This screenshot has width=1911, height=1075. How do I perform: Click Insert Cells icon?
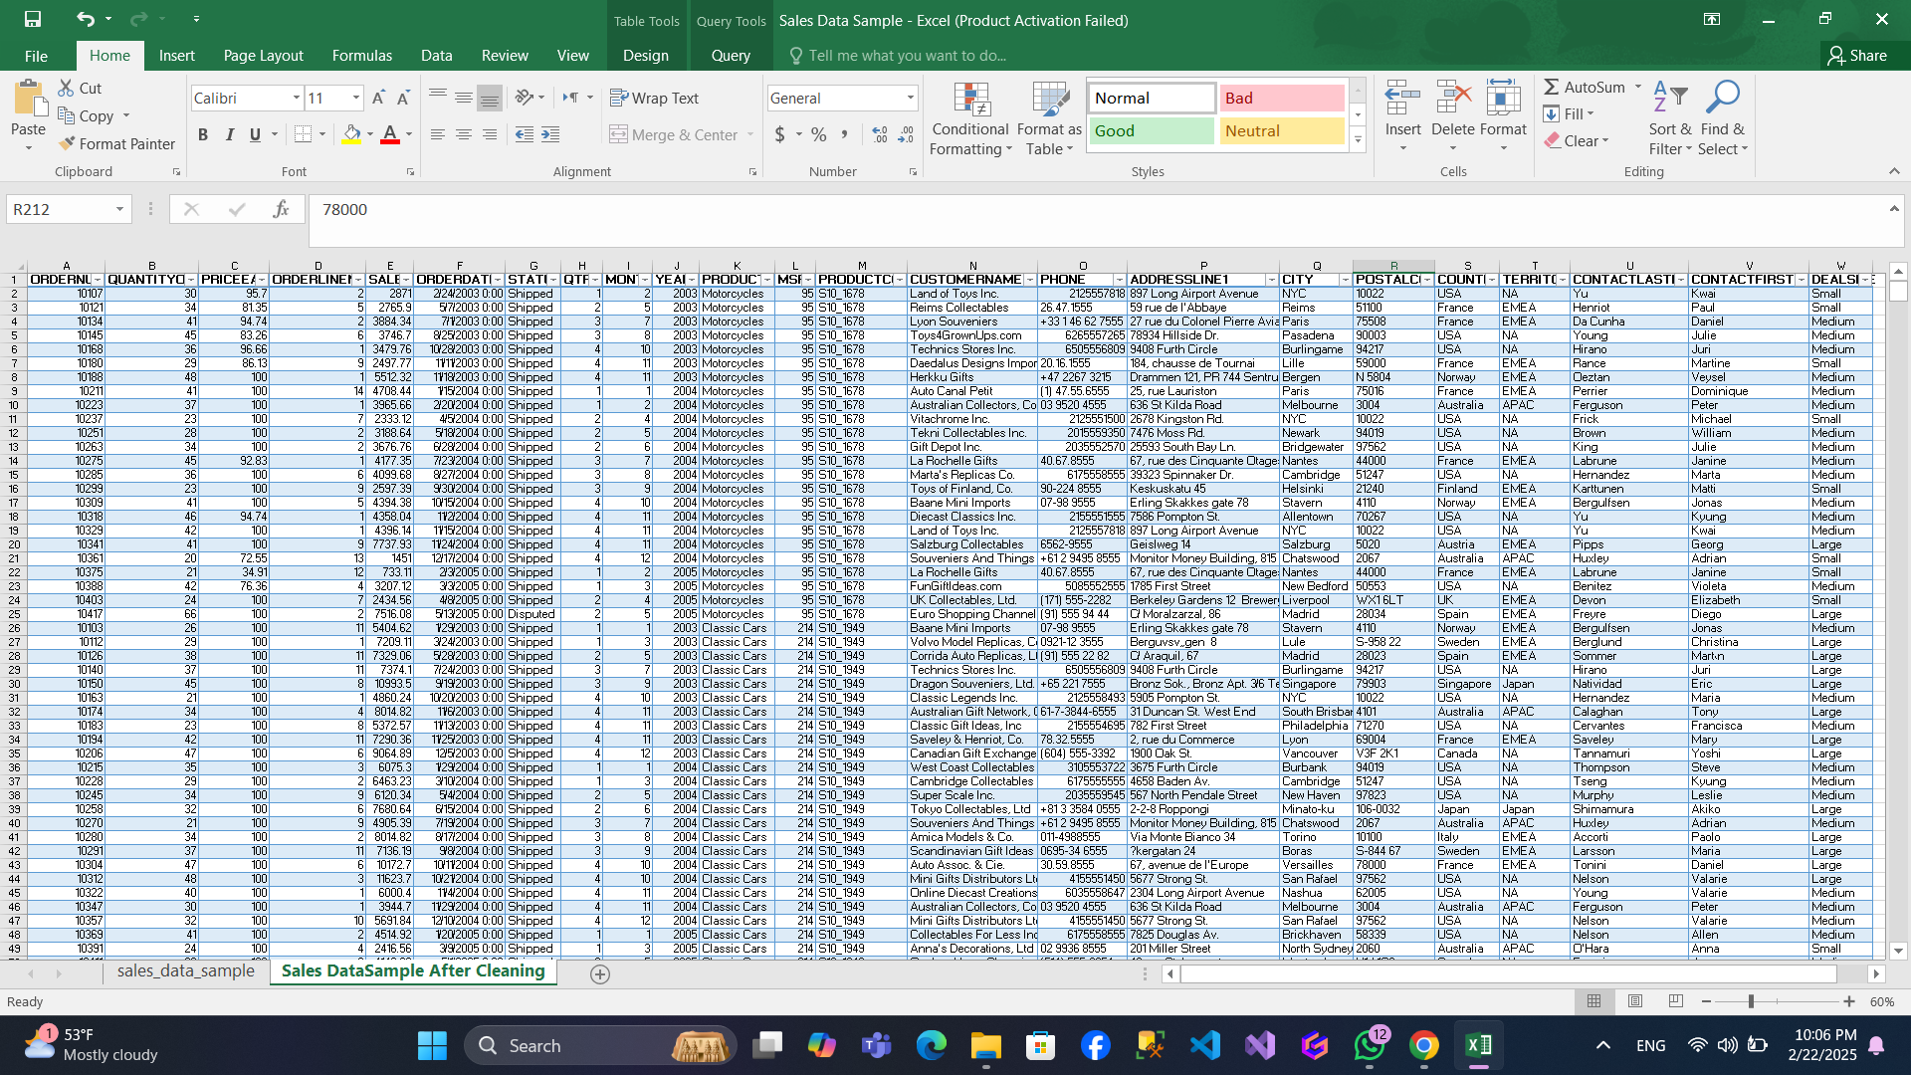tap(1402, 100)
